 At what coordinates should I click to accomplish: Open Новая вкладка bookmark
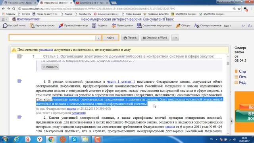(x=131, y=14)
